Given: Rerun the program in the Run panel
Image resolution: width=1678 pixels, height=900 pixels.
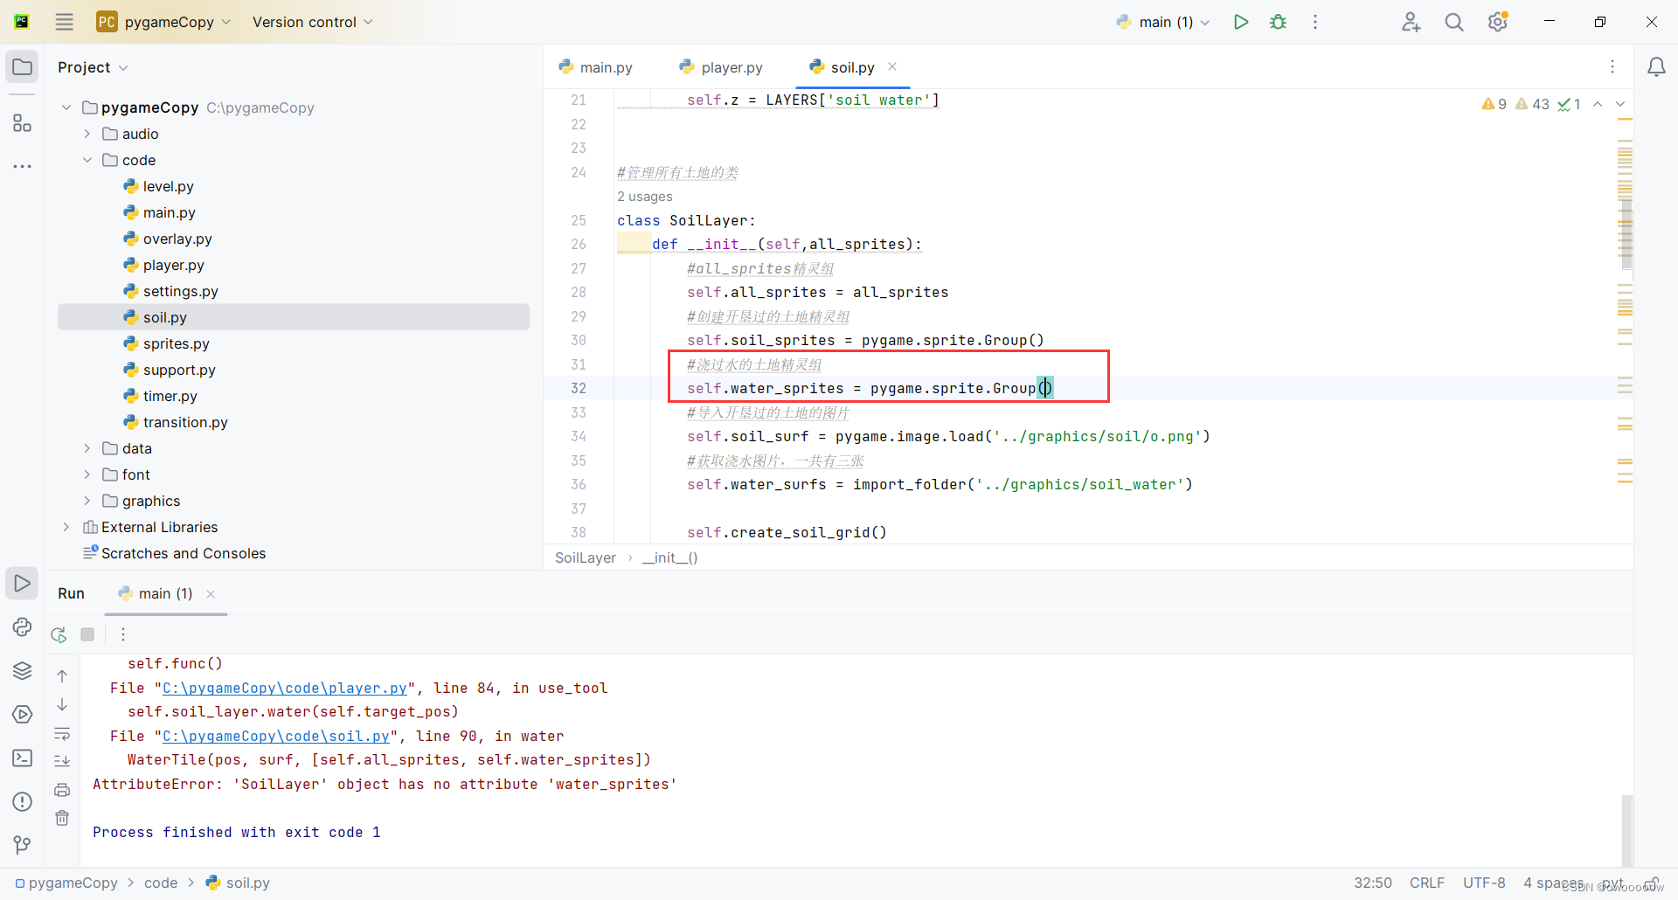Looking at the screenshot, I should pyautogui.click(x=58, y=634).
